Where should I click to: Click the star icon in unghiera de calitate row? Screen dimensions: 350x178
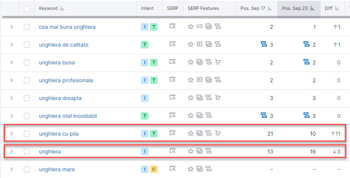coord(190,44)
